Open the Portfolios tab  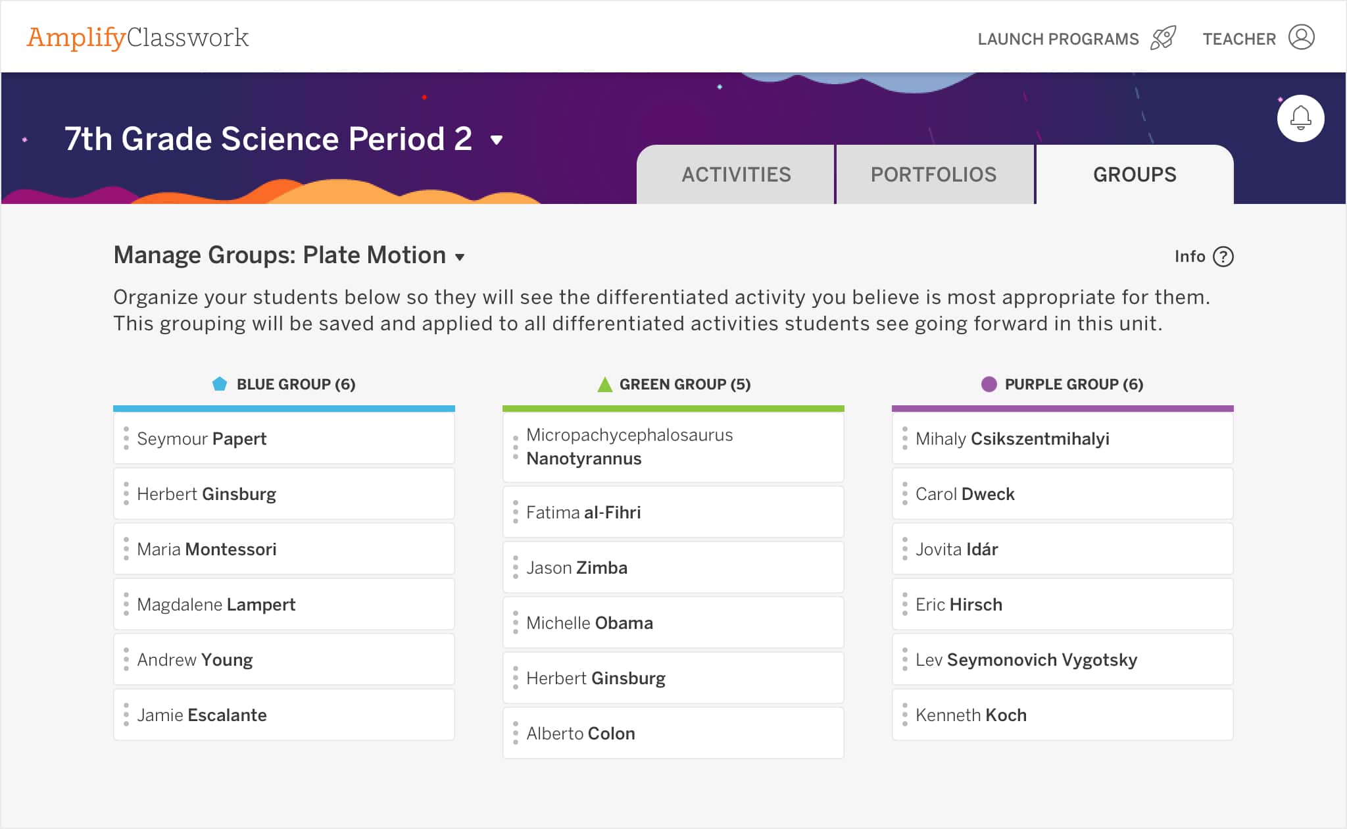coord(934,174)
